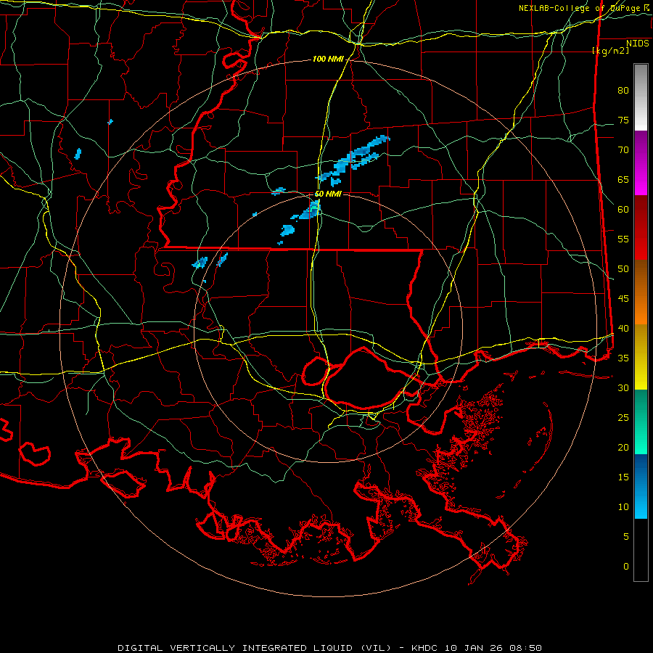653x653 pixels.
Task: Pick the yellow band of color scale
Action: 641,357
